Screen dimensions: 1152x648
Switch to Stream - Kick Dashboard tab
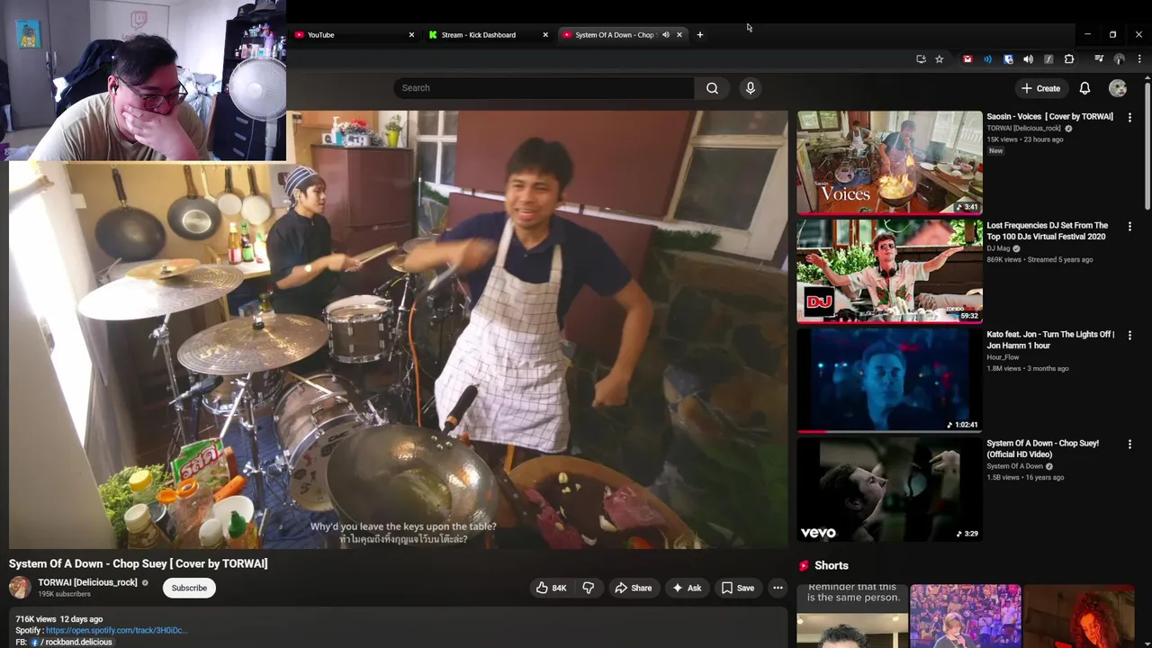coord(489,35)
